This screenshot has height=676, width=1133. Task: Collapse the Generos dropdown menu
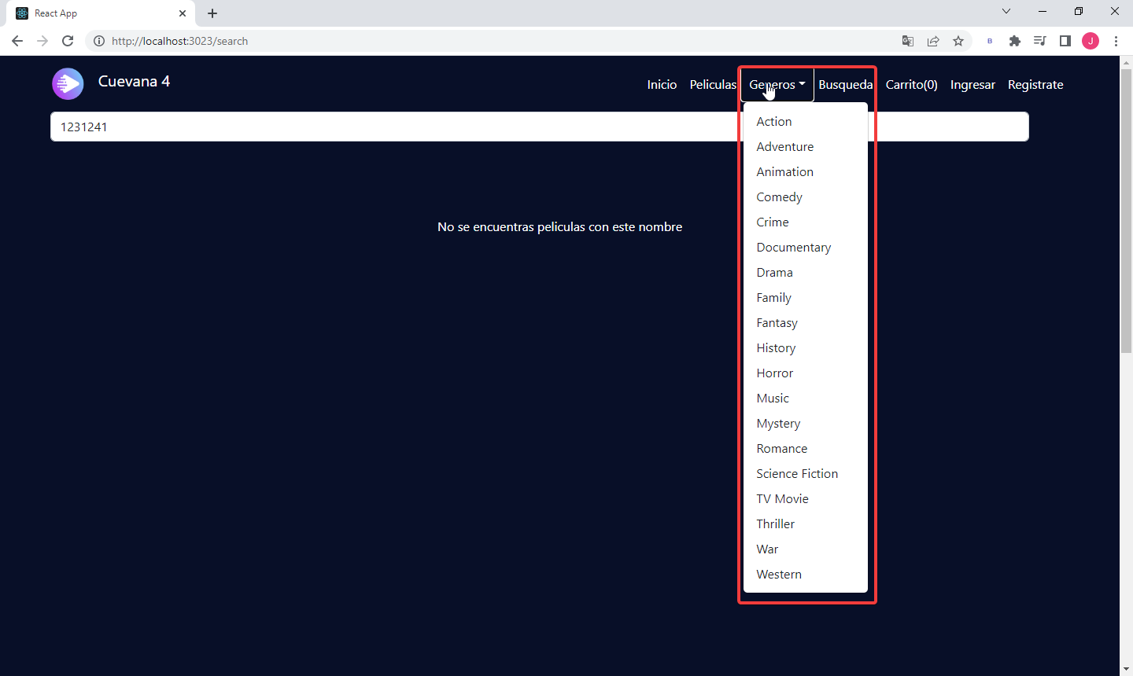click(776, 84)
